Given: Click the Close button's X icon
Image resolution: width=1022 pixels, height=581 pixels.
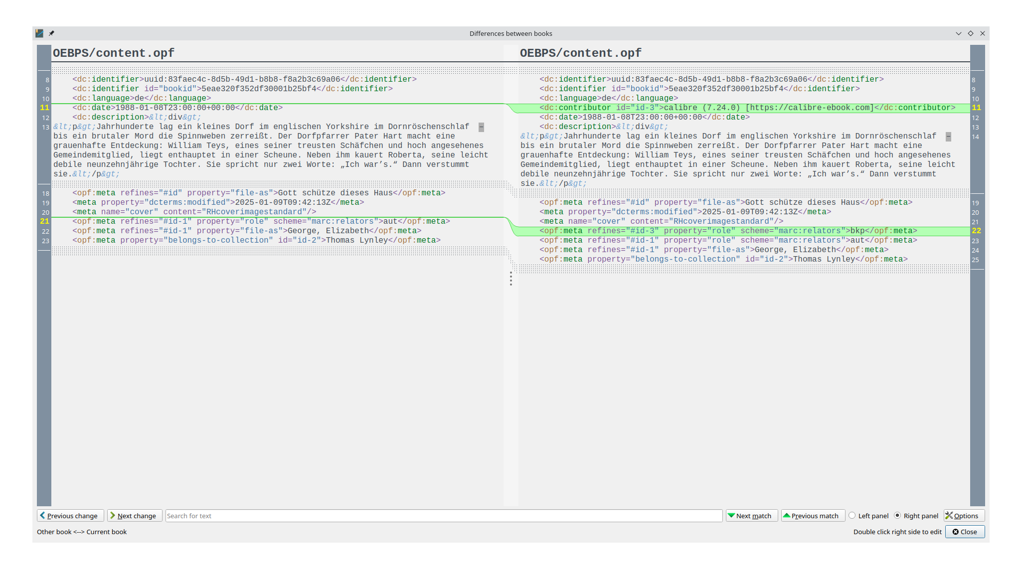Looking at the screenshot, I should [956, 532].
